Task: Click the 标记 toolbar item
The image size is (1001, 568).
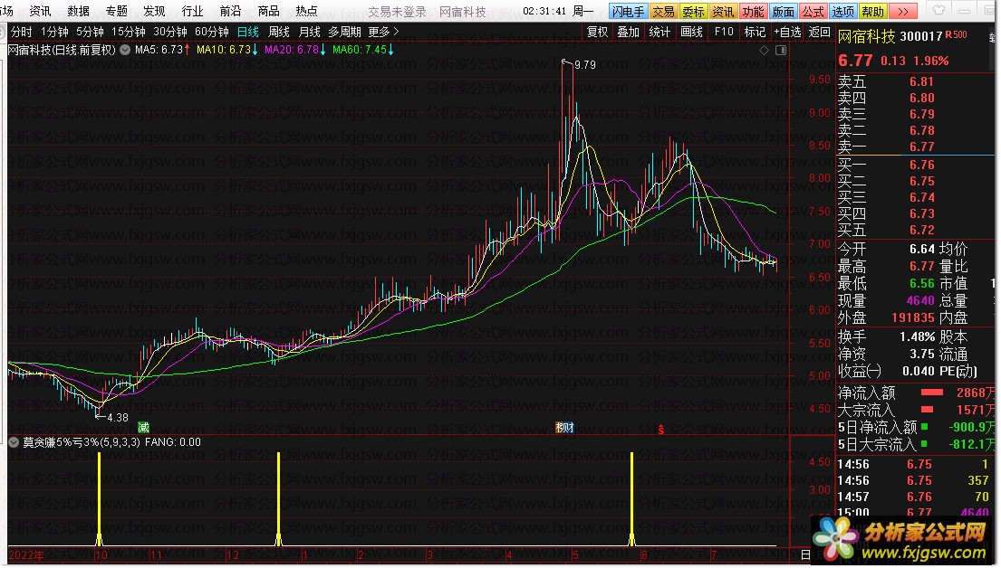Action: 755,32
